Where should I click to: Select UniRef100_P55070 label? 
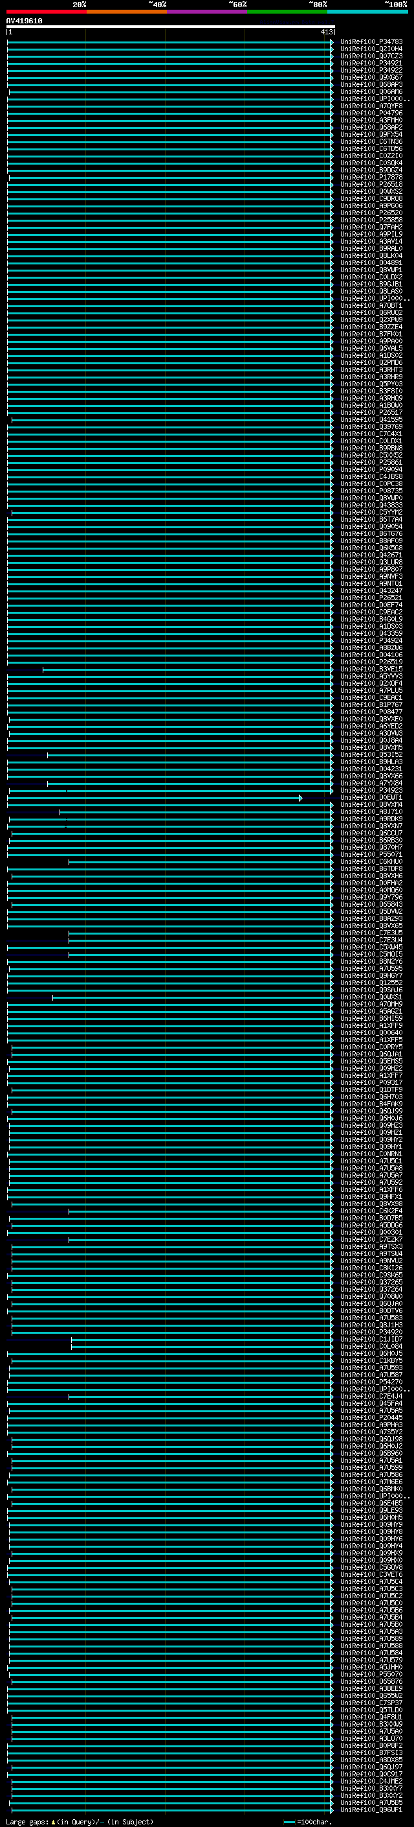click(371, 1674)
